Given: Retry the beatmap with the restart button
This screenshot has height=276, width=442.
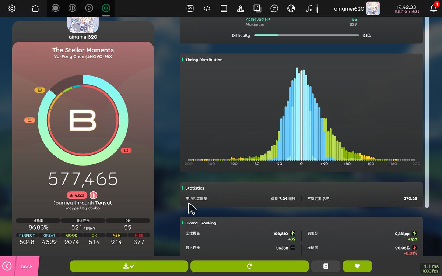Looking at the screenshot, I should pos(249,266).
